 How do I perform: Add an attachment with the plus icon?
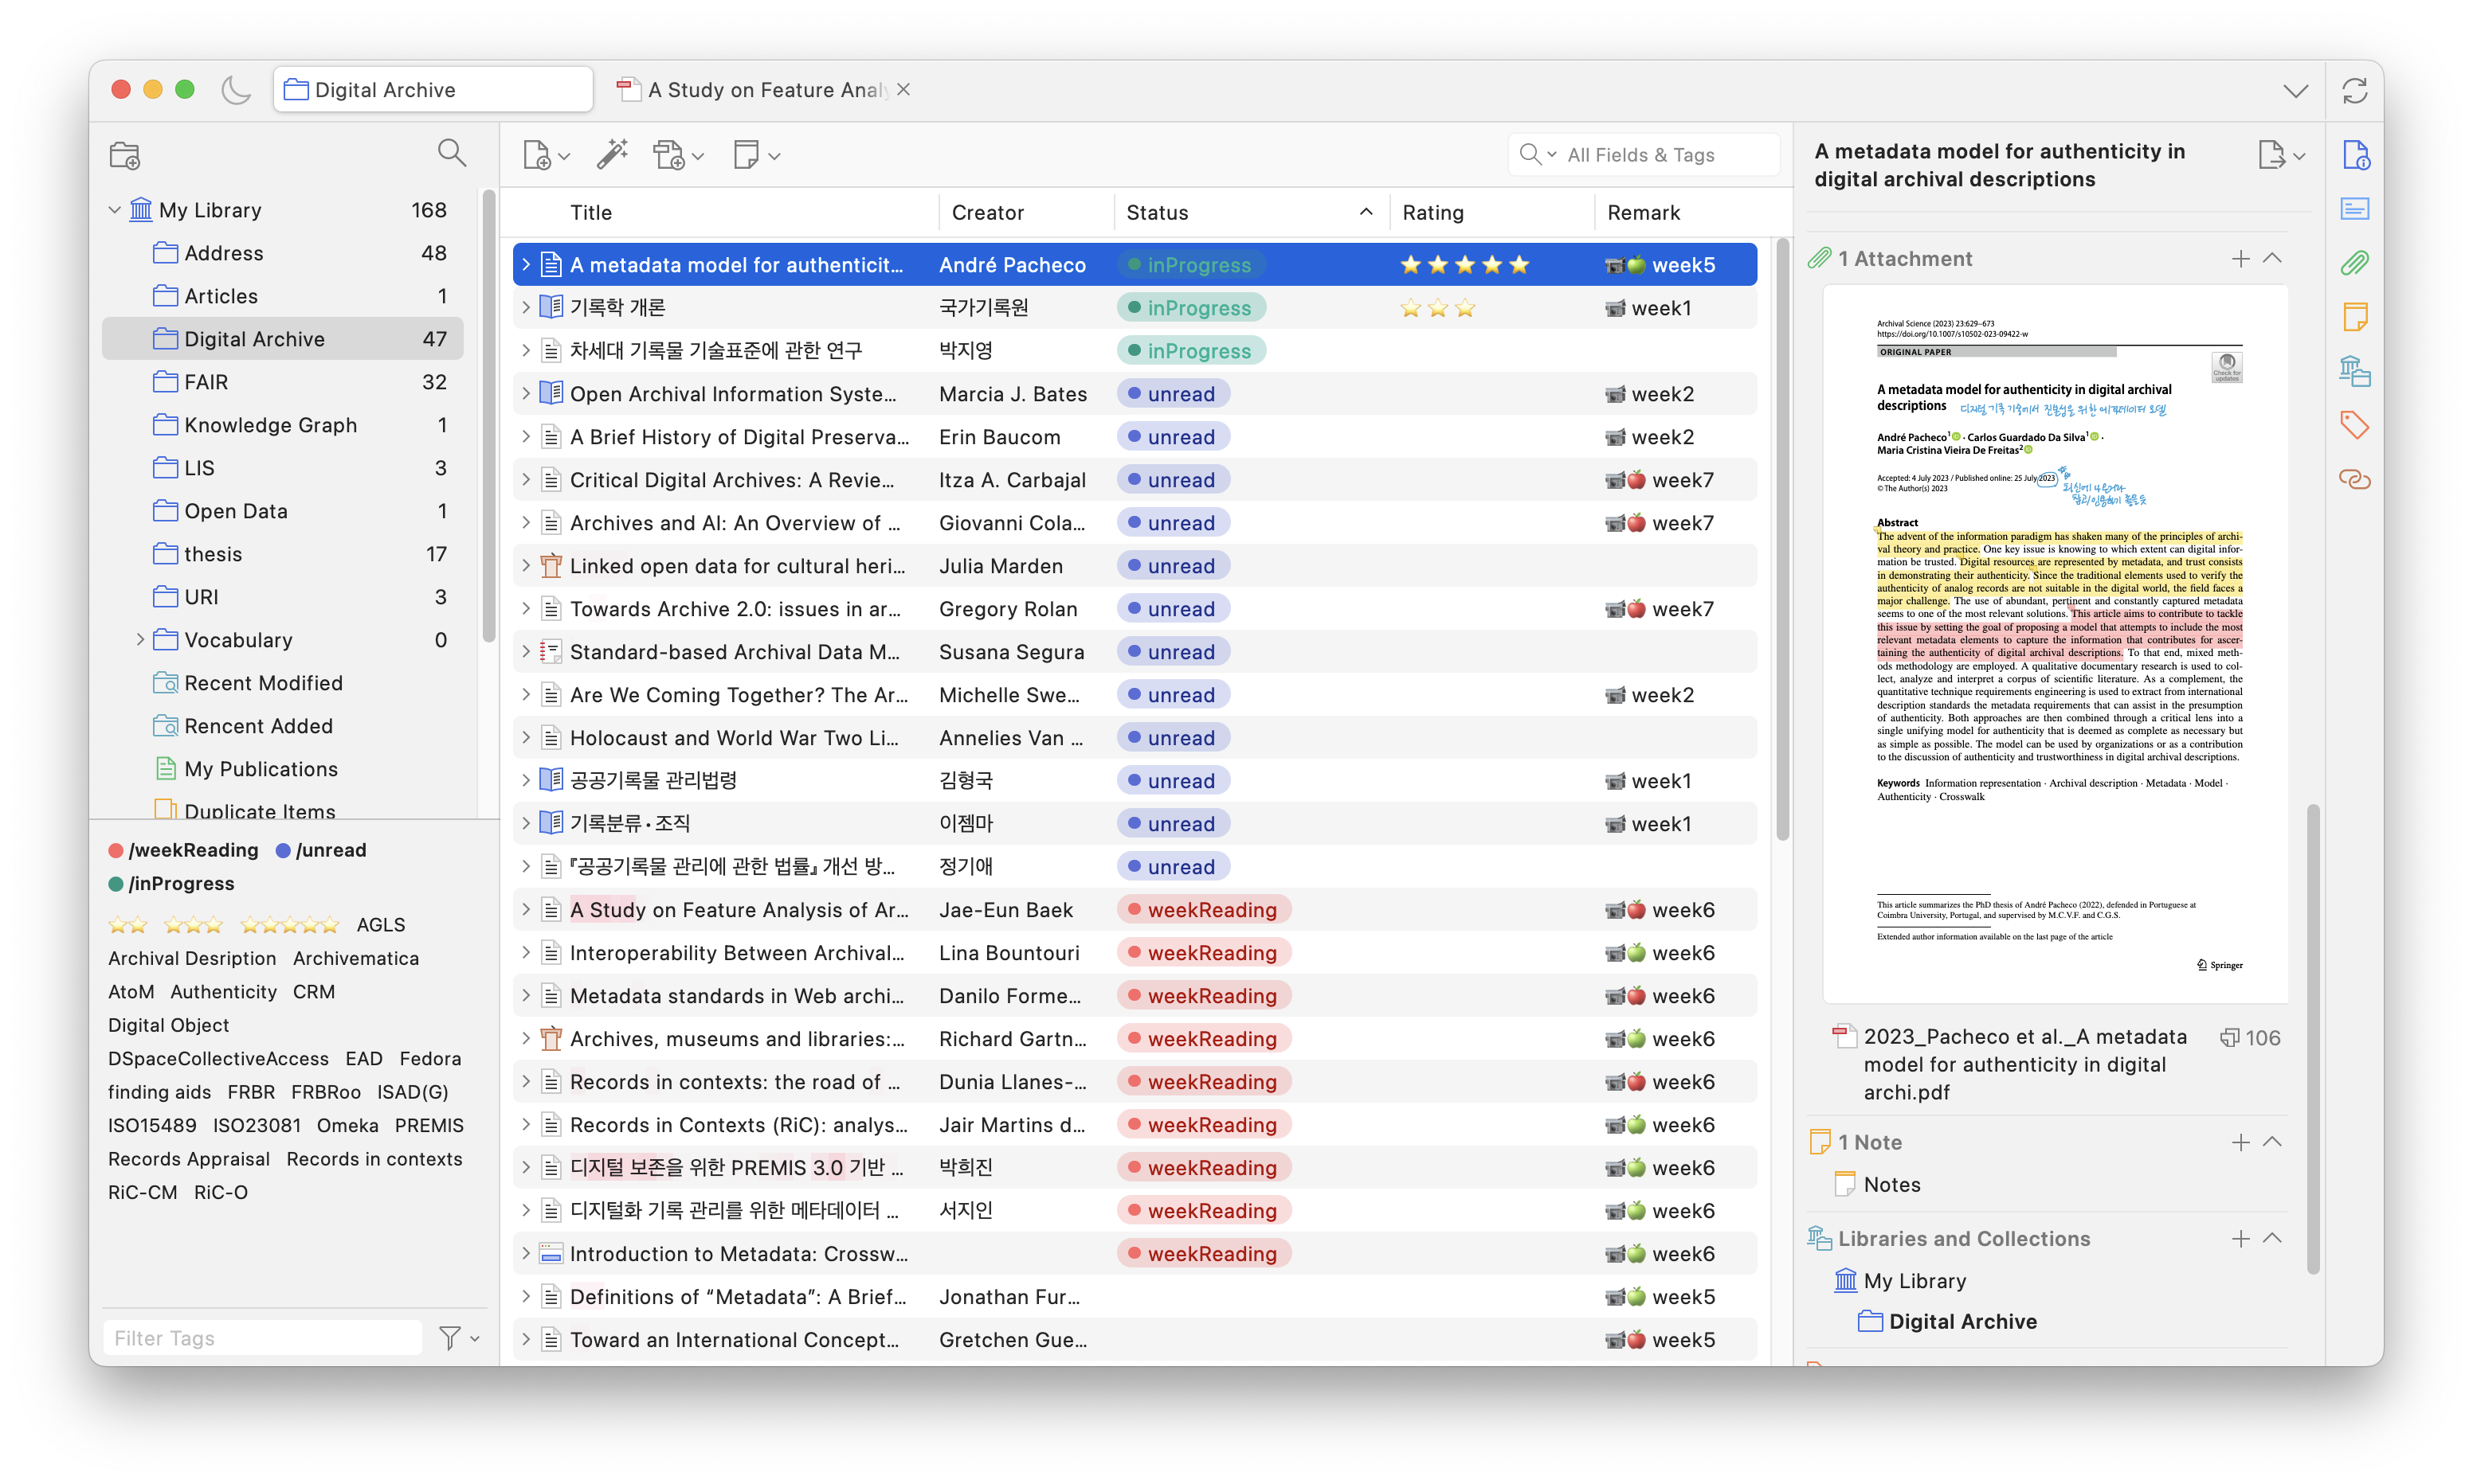pos(2240,259)
